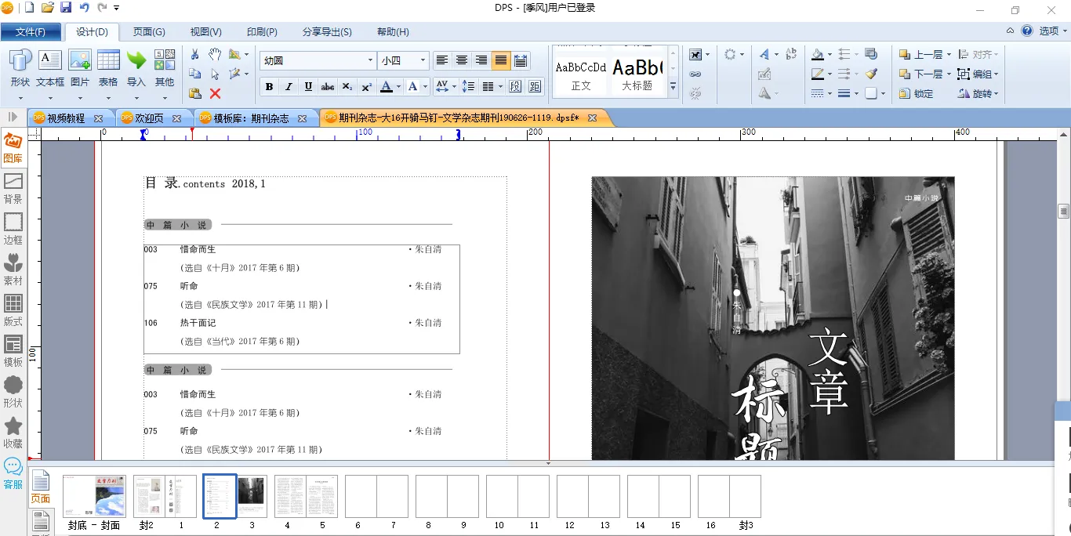Open the 页面(G) ribbon tab

tap(149, 32)
